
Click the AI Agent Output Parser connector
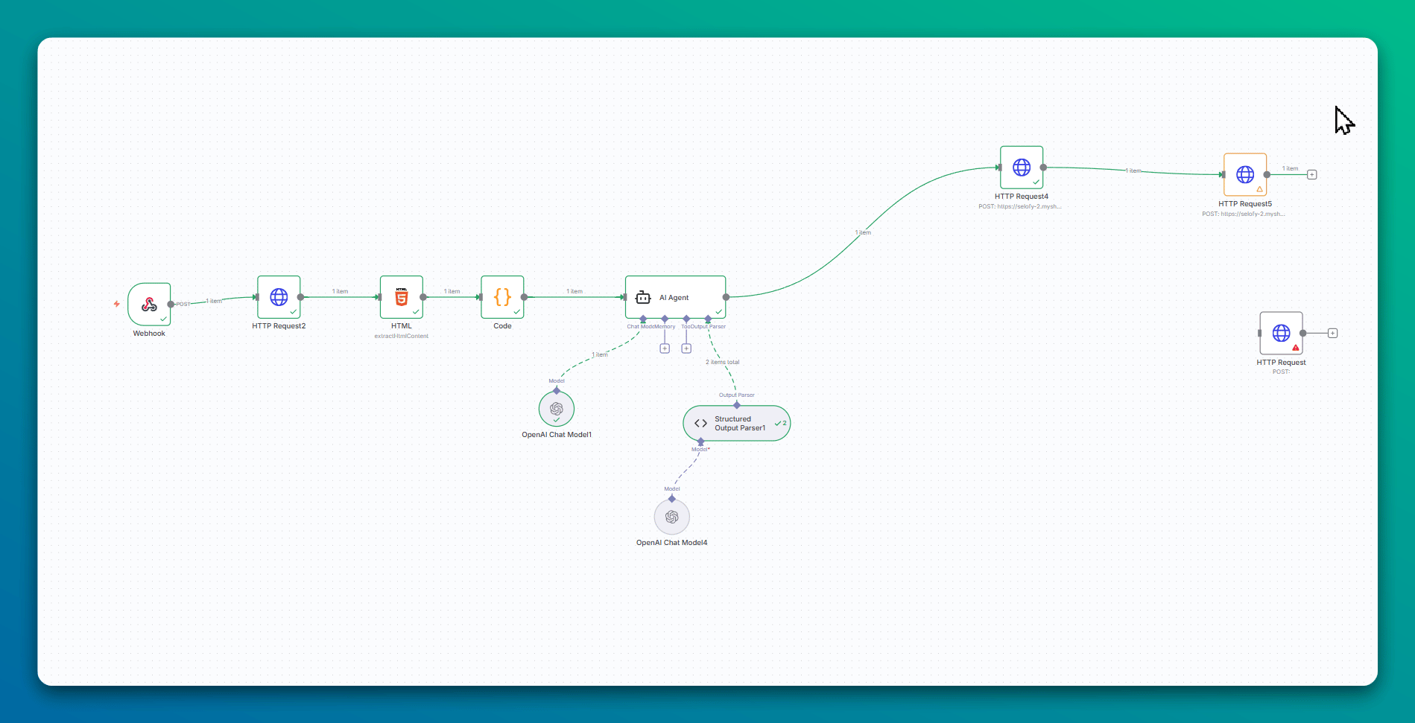[708, 319]
